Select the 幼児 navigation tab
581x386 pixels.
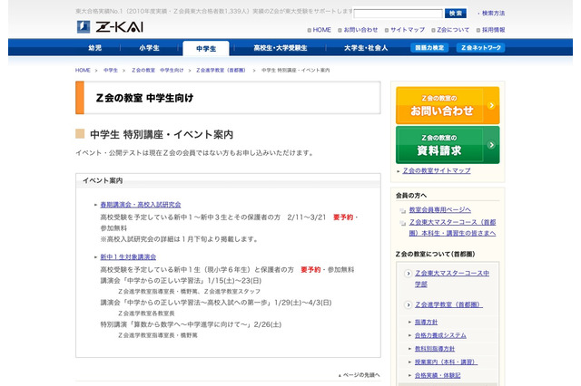point(94,48)
